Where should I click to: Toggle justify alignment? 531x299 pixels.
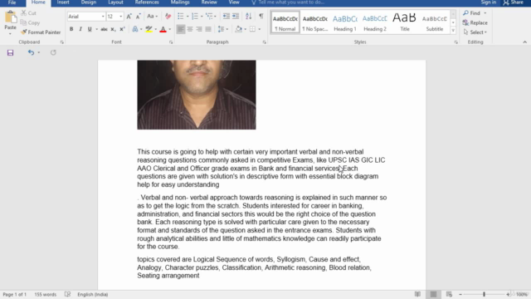[x=208, y=29]
